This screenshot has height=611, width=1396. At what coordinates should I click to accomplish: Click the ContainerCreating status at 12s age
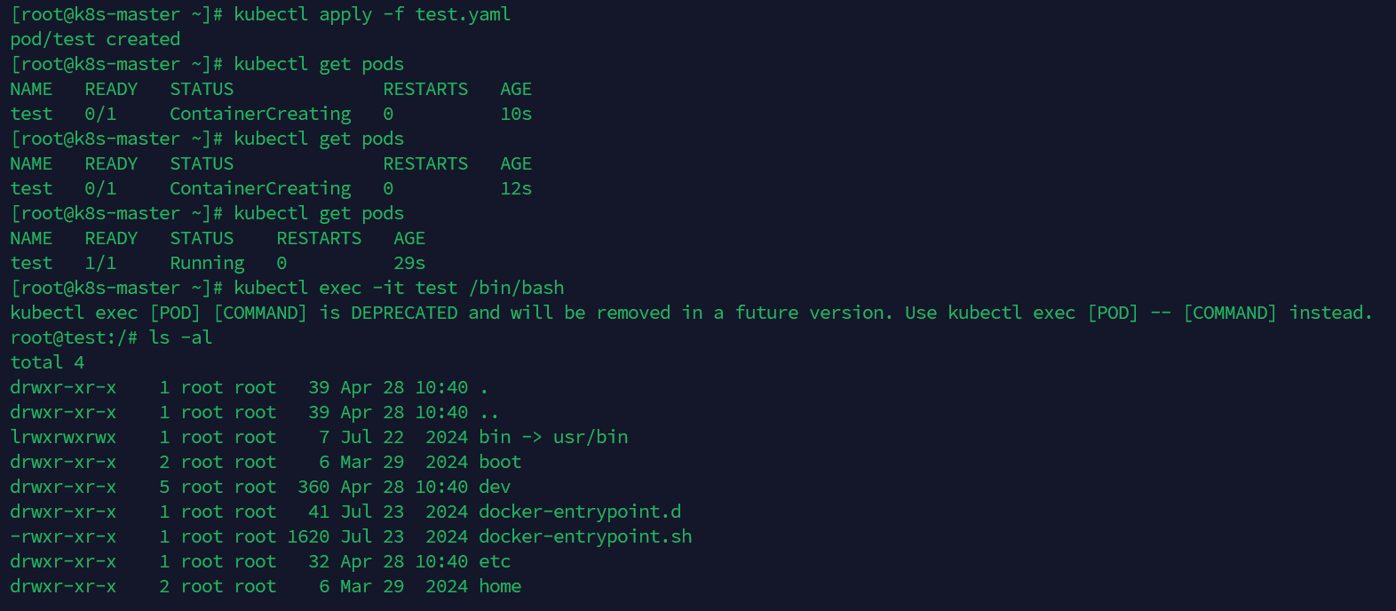click(x=260, y=189)
